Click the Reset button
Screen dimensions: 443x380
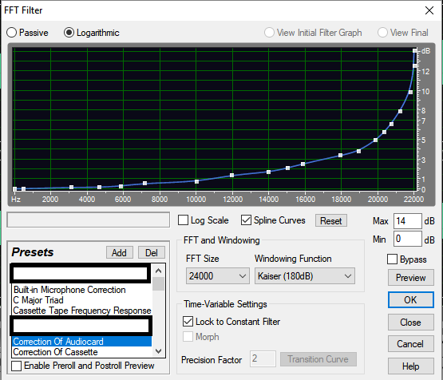[x=330, y=220]
